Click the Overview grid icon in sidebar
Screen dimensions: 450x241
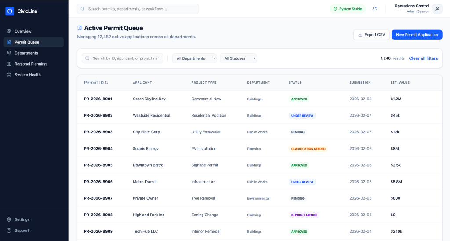click(x=9, y=31)
